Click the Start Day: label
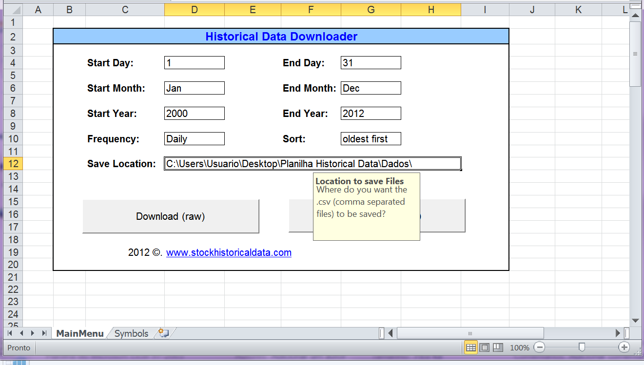The image size is (644, 365). point(110,62)
